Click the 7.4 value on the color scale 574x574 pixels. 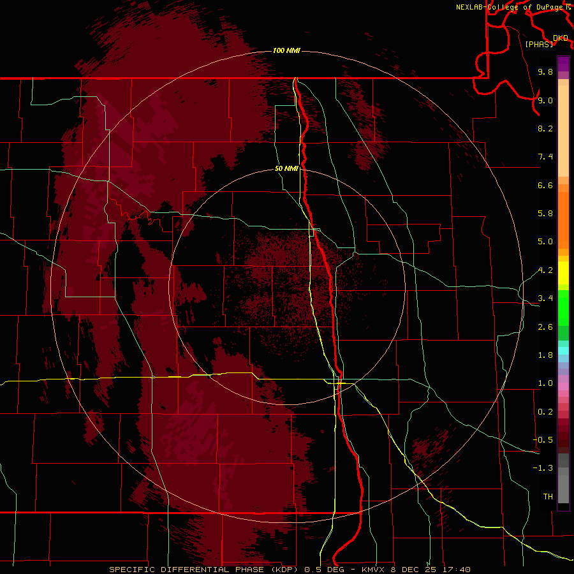545,157
